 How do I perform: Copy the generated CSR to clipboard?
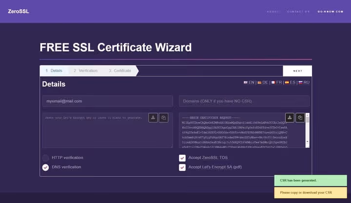pyautogui.click(x=300, y=118)
